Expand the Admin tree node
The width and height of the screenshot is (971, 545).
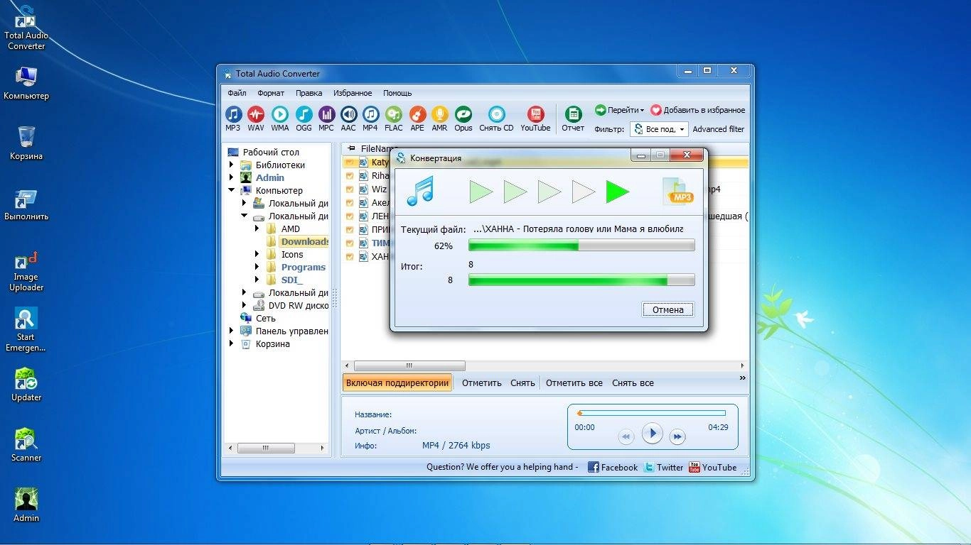231,177
